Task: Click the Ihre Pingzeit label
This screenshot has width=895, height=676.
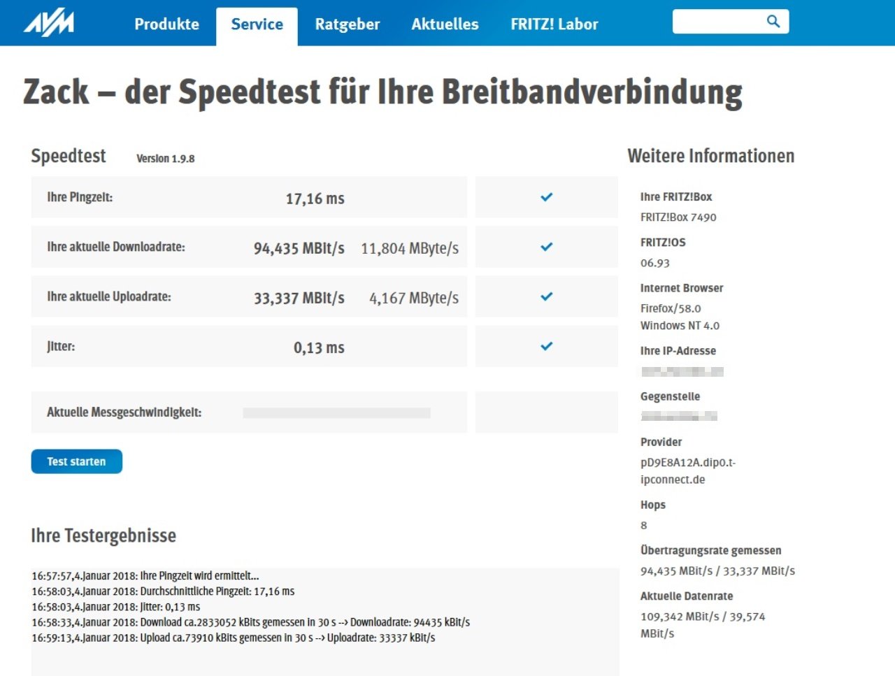Action: 80,197
